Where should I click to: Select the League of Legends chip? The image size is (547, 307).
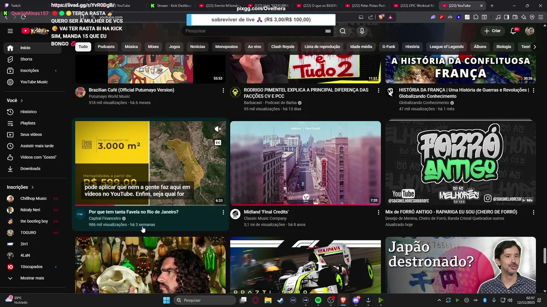[x=447, y=47]
